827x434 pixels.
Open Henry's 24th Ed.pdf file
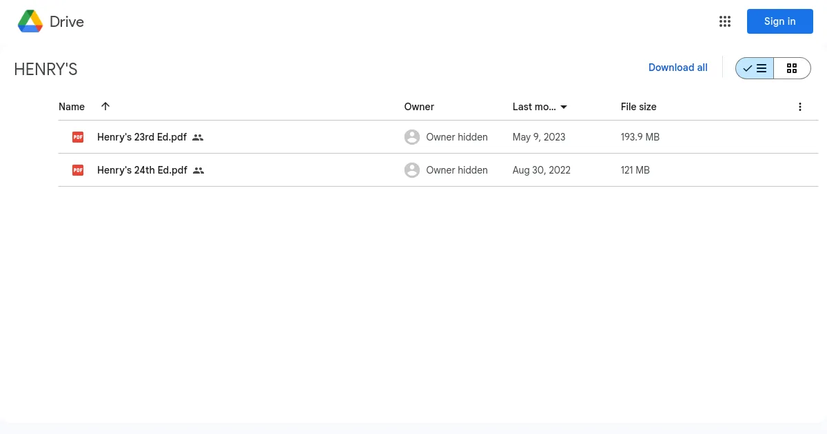(x=142, y=170)
